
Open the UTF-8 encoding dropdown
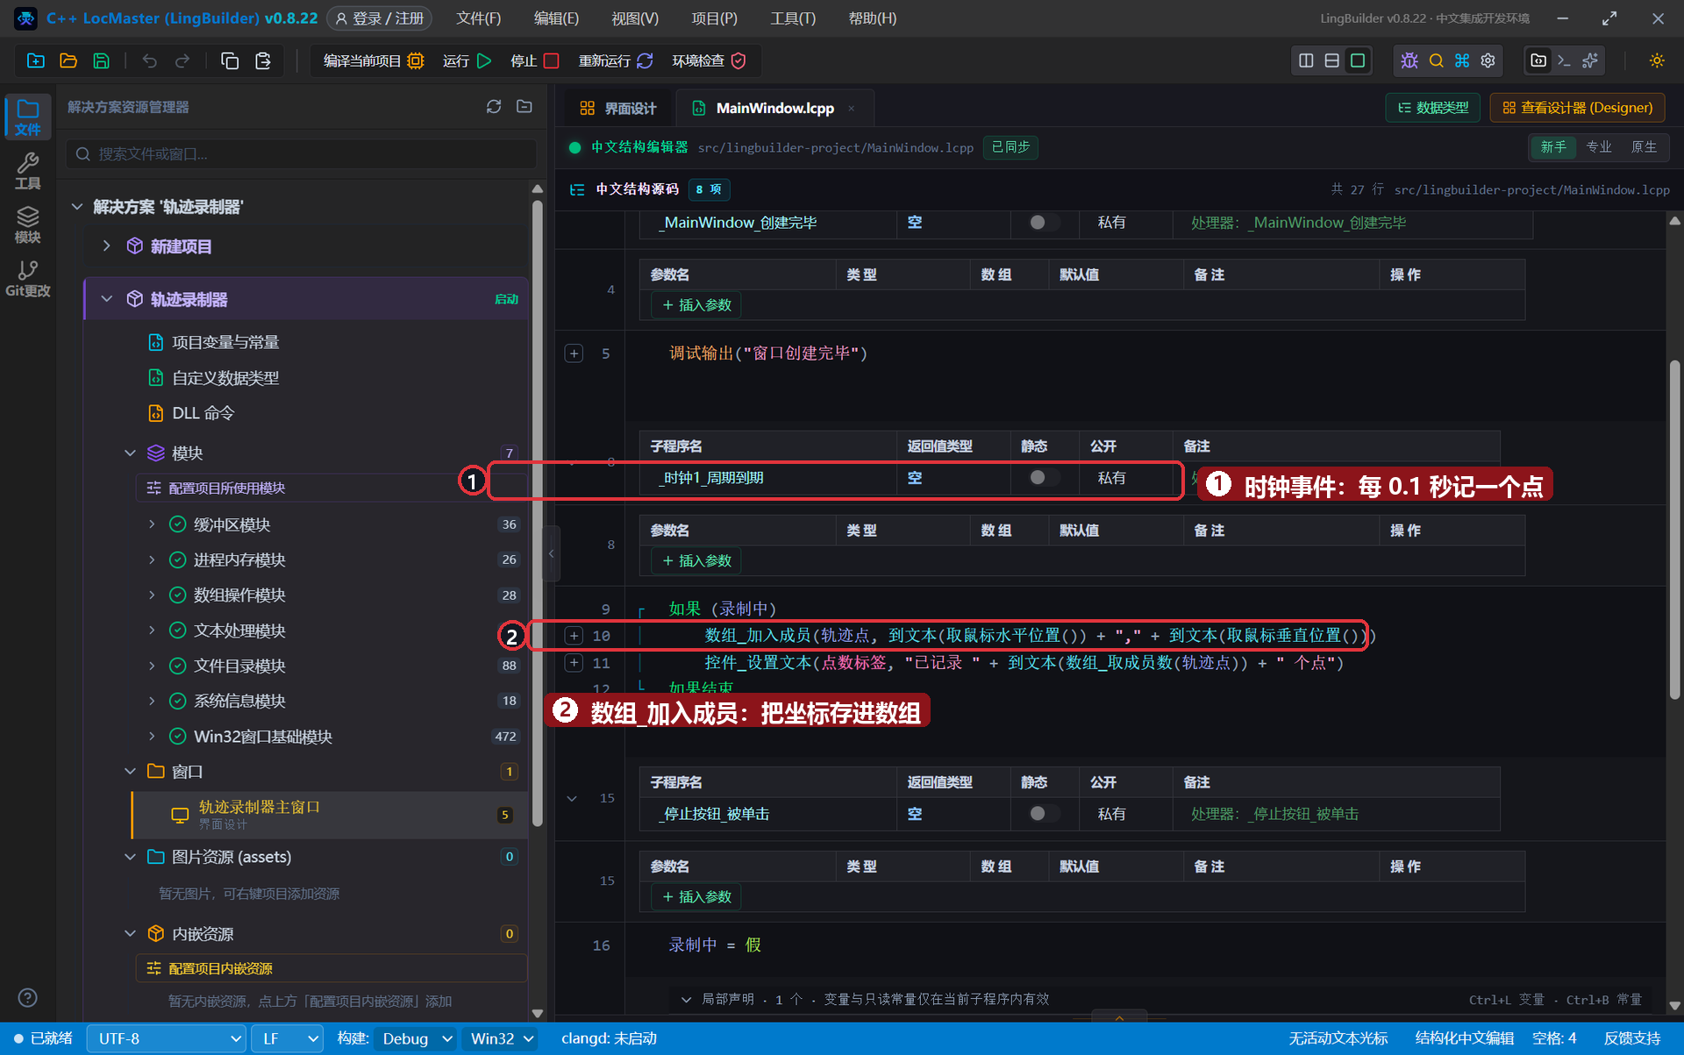click(167, 1038)
